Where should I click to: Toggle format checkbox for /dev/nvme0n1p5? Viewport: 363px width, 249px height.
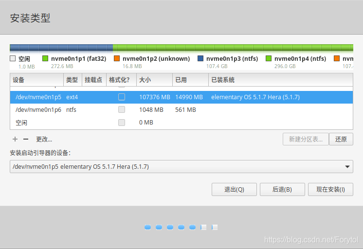[x=122, y=97]
